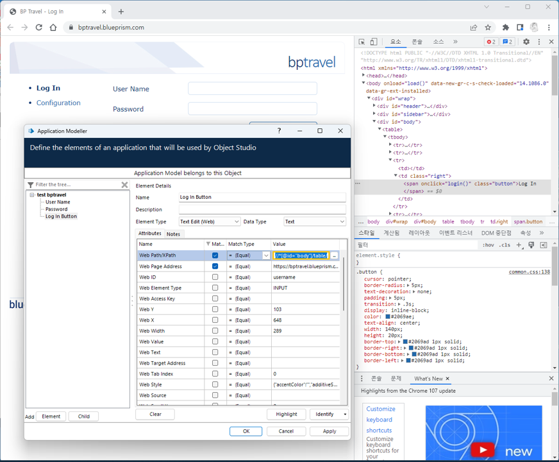Click the Configuration link on the page

58,103
